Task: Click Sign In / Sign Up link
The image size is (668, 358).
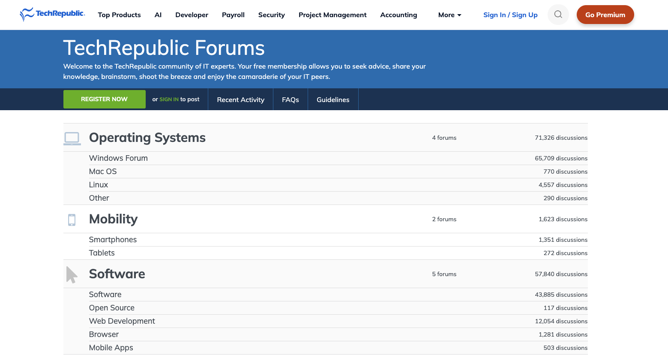Action: tap(510, 15)
